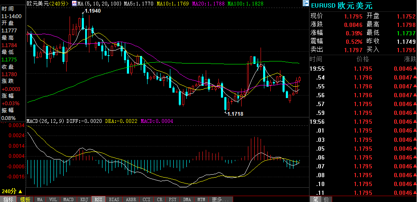This screenshot has height=202, width=417.
Task: Click the red up arrow in 19:55 row
Action: click(414, 69)
